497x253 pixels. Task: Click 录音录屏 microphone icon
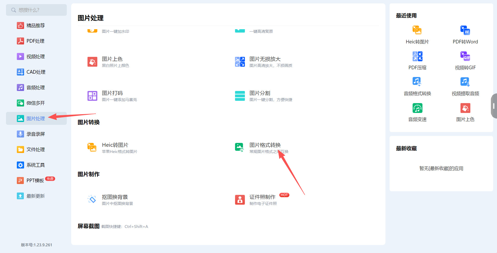click(x=20, y=134)
